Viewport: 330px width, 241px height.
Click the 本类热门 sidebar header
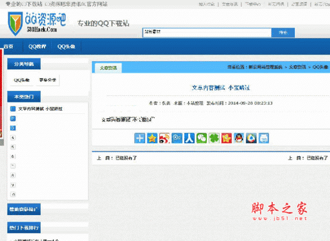pyautogui.click(x=24, y=97)
